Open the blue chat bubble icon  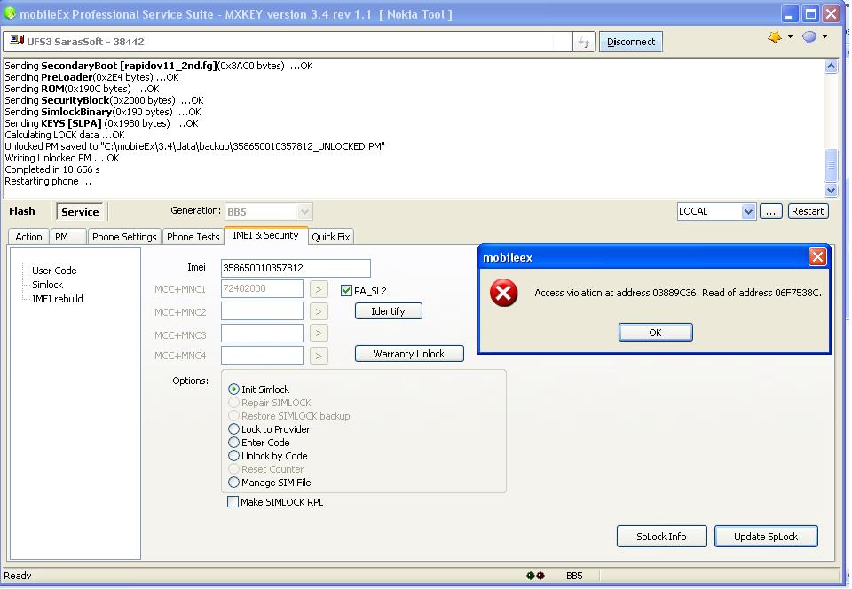point(809,37)
